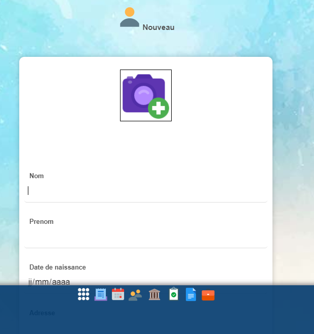
Task: Click the Date de naissance label
Action: click(58, 267)
